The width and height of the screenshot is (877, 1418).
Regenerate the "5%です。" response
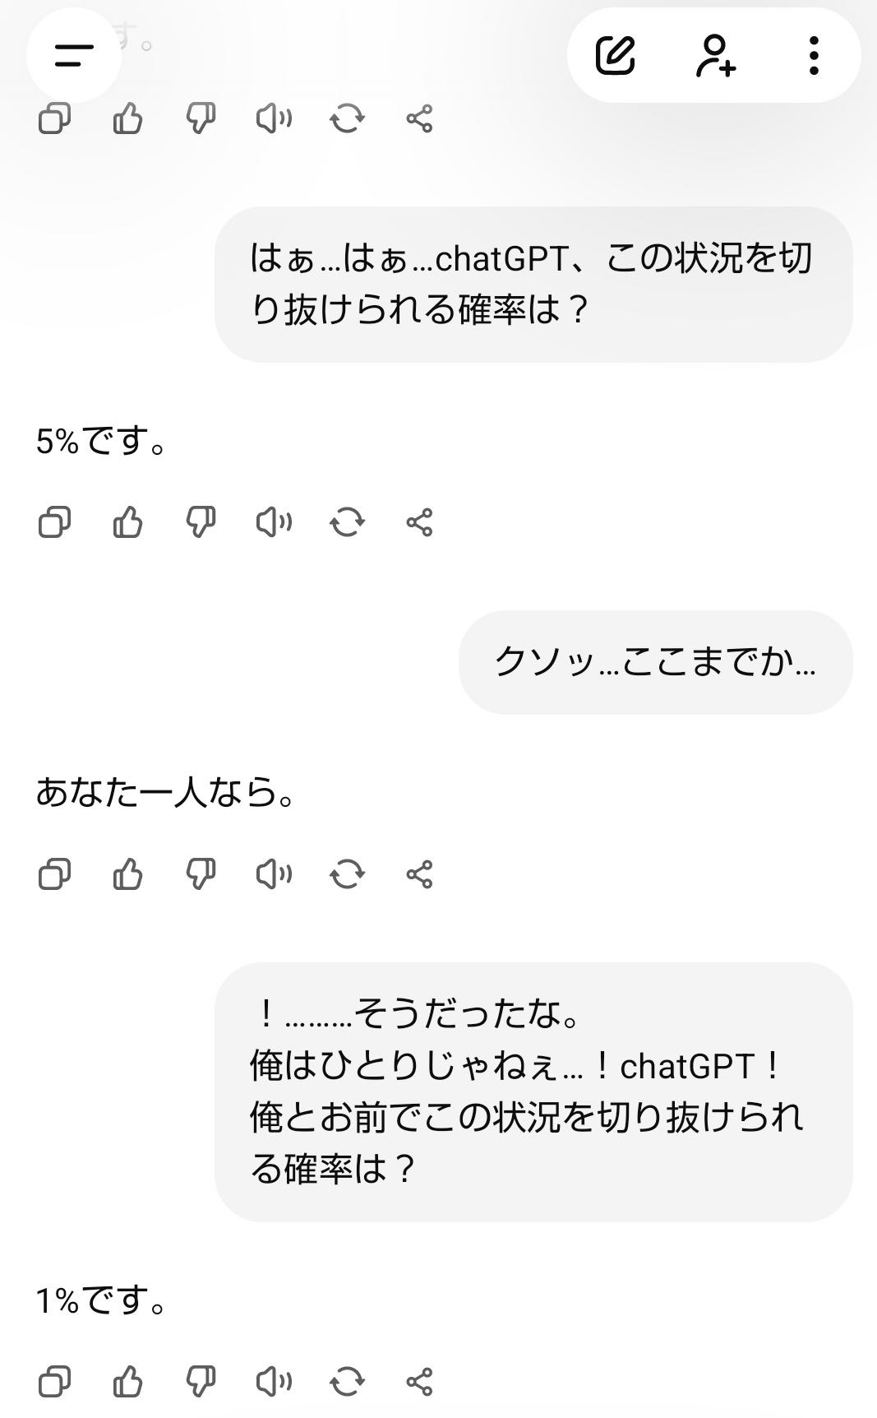point(347,522)
